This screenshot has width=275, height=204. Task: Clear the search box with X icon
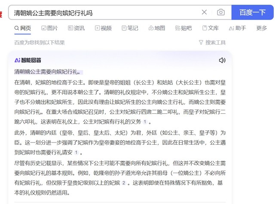204,12
